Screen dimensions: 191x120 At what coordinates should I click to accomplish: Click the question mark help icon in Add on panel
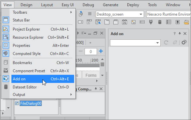175,33
